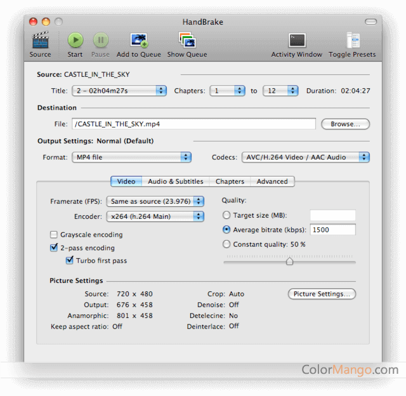The image size is (406, 396).
Task: Click the Add to Queue icon
Action: click(139, 41)
